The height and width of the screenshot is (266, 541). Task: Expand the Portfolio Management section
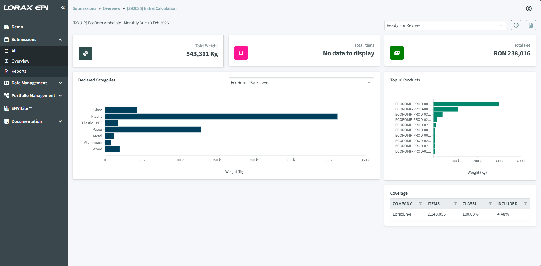(34, 96)
